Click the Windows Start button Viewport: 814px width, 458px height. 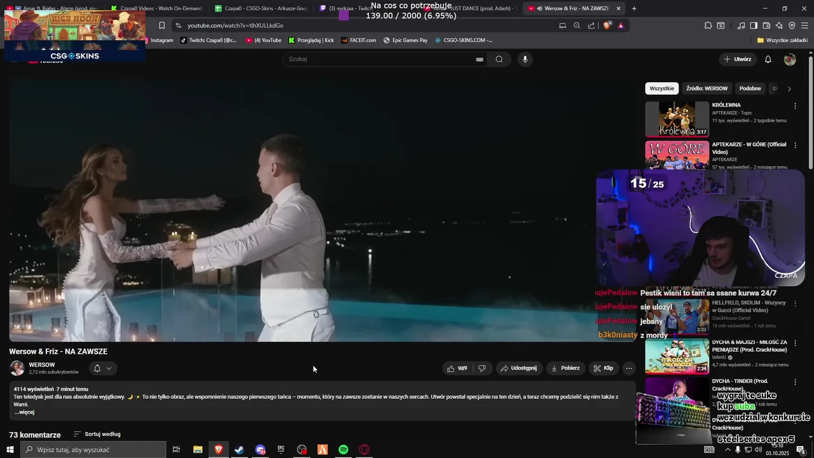pos(10,450)
